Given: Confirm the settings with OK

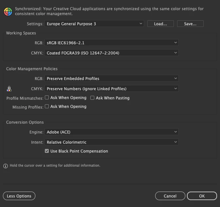Looking at the screenshot, I should pyautogui.click(x=202, y=196).
